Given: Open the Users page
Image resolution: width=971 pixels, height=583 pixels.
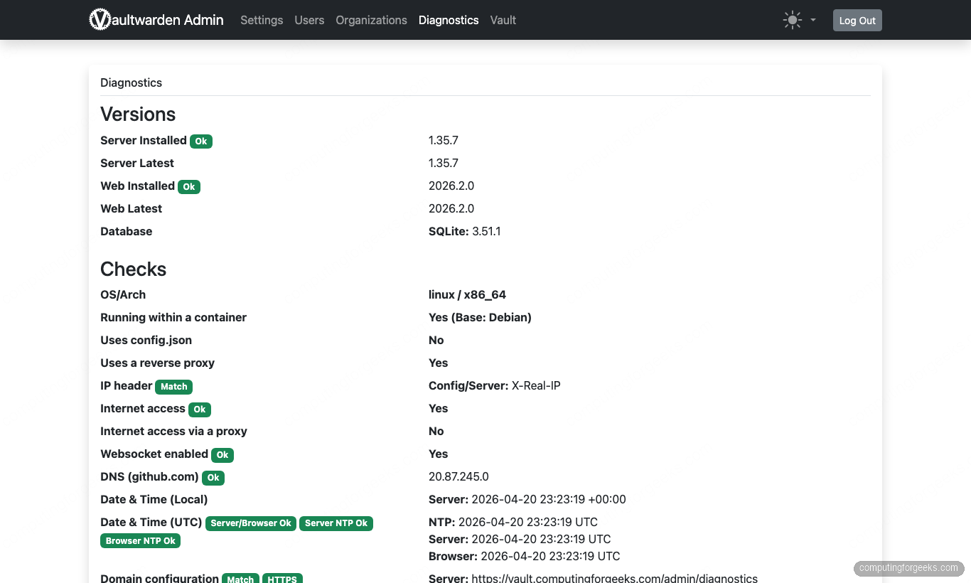Looking at the screenshot, I should [309, 20].
